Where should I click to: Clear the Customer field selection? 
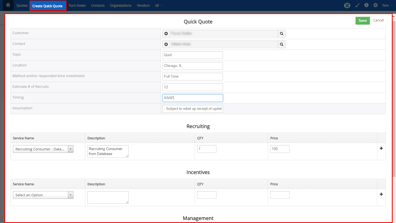(x=166, y=34)
